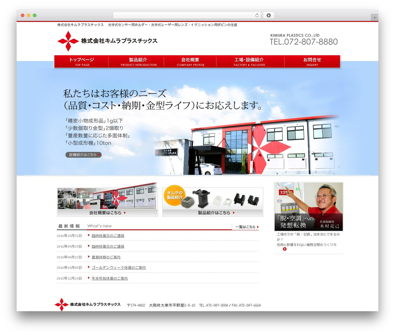Screen dimensions: 395x335
Task: Open the 年末年始休業のご案内 news link
Action: tap(110, 278)
